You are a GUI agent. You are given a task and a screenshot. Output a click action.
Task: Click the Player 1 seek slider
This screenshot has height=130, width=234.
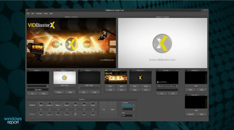[x=64, y=88]
